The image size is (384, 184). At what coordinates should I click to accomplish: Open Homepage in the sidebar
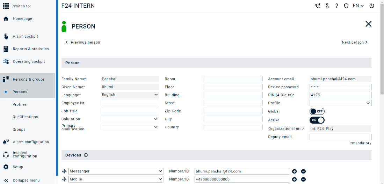click(x=22, y=19)
